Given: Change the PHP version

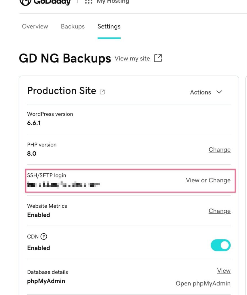Looking at the screenshot, I should pos(219,150).
